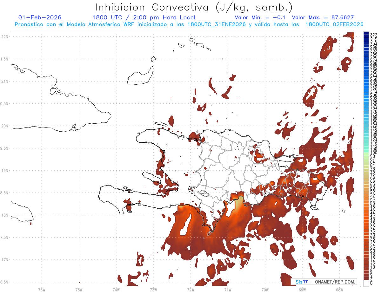381x294 pixels.
Task: Click the "SisTT – ONAMET/REP.DOM." credit box
Action: point(324,282)
